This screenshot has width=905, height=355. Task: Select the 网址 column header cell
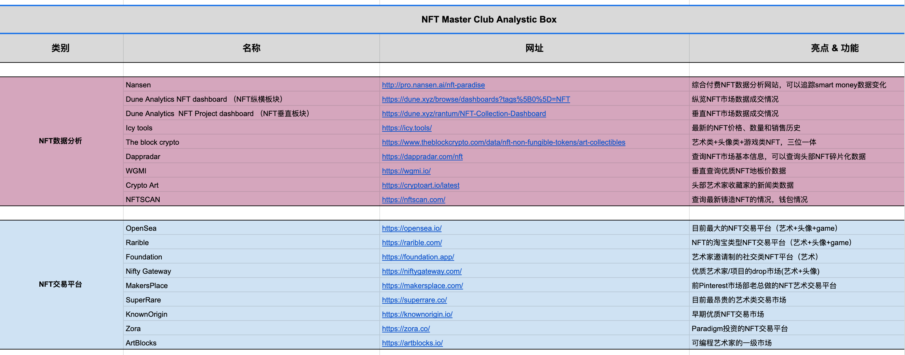[534, 48]
